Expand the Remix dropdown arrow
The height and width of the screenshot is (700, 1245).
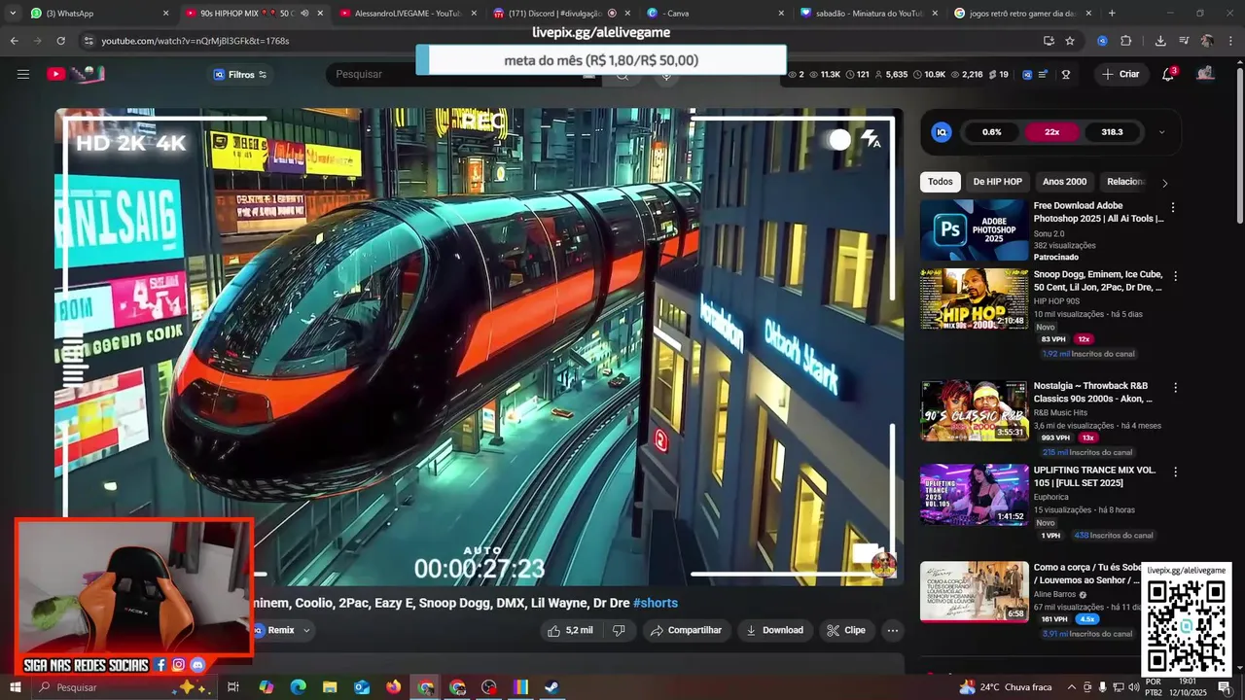tap(306, 630)
